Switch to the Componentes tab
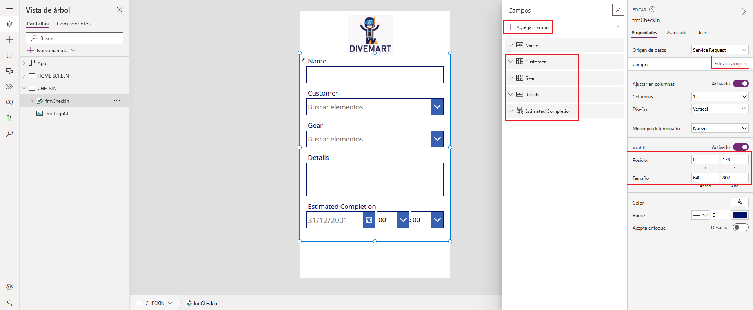 click(x=74, y=24)
